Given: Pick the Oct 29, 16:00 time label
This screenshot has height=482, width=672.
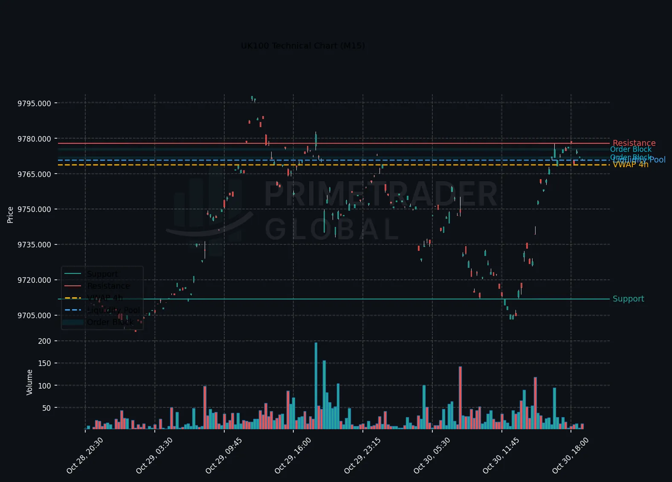Looking at the screenshot, I should pos(293,456).
